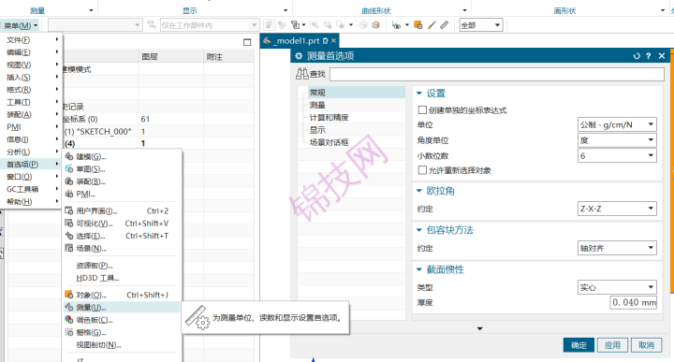Open the 单位 units dropdown
Image resolution: width=674 pixels, height=362 pixels.
617,124
